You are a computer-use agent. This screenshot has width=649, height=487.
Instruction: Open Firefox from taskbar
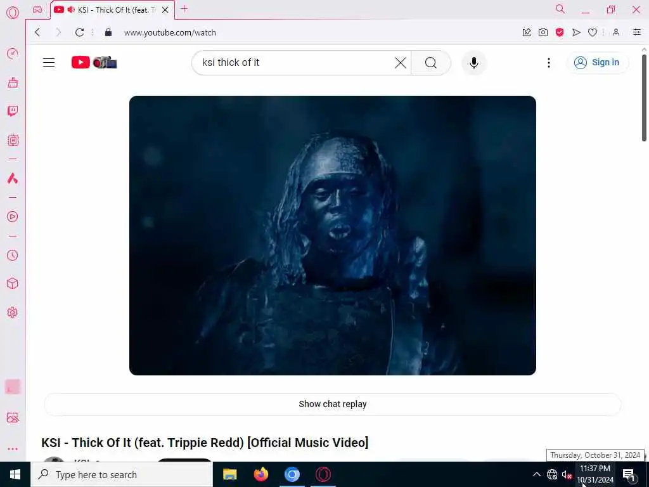pyautogui.click(x=260, y=474)
